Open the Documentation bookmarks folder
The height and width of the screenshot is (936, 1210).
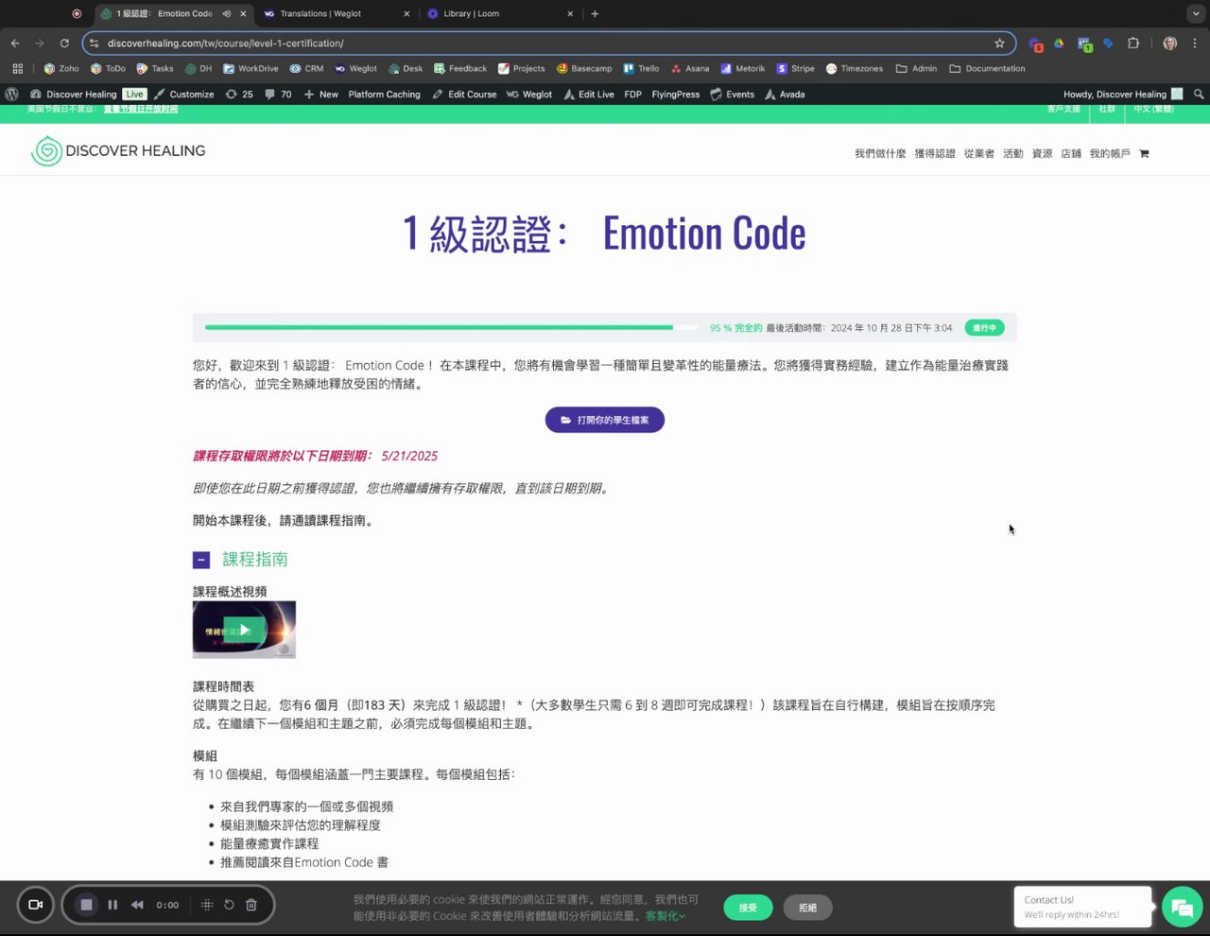tap(987, 68)
